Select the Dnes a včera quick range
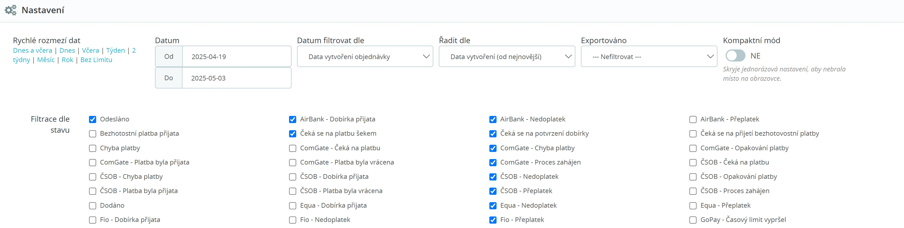Image resolution: width=904 pixels, height=228 pixels. click(x=32, y=51)
